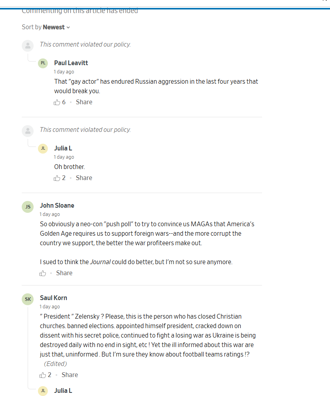This screenshot has height=396, width=330.
Task: Share Paul Leavitt's comment
Action: pyautogui.click(x=84, y=102)
